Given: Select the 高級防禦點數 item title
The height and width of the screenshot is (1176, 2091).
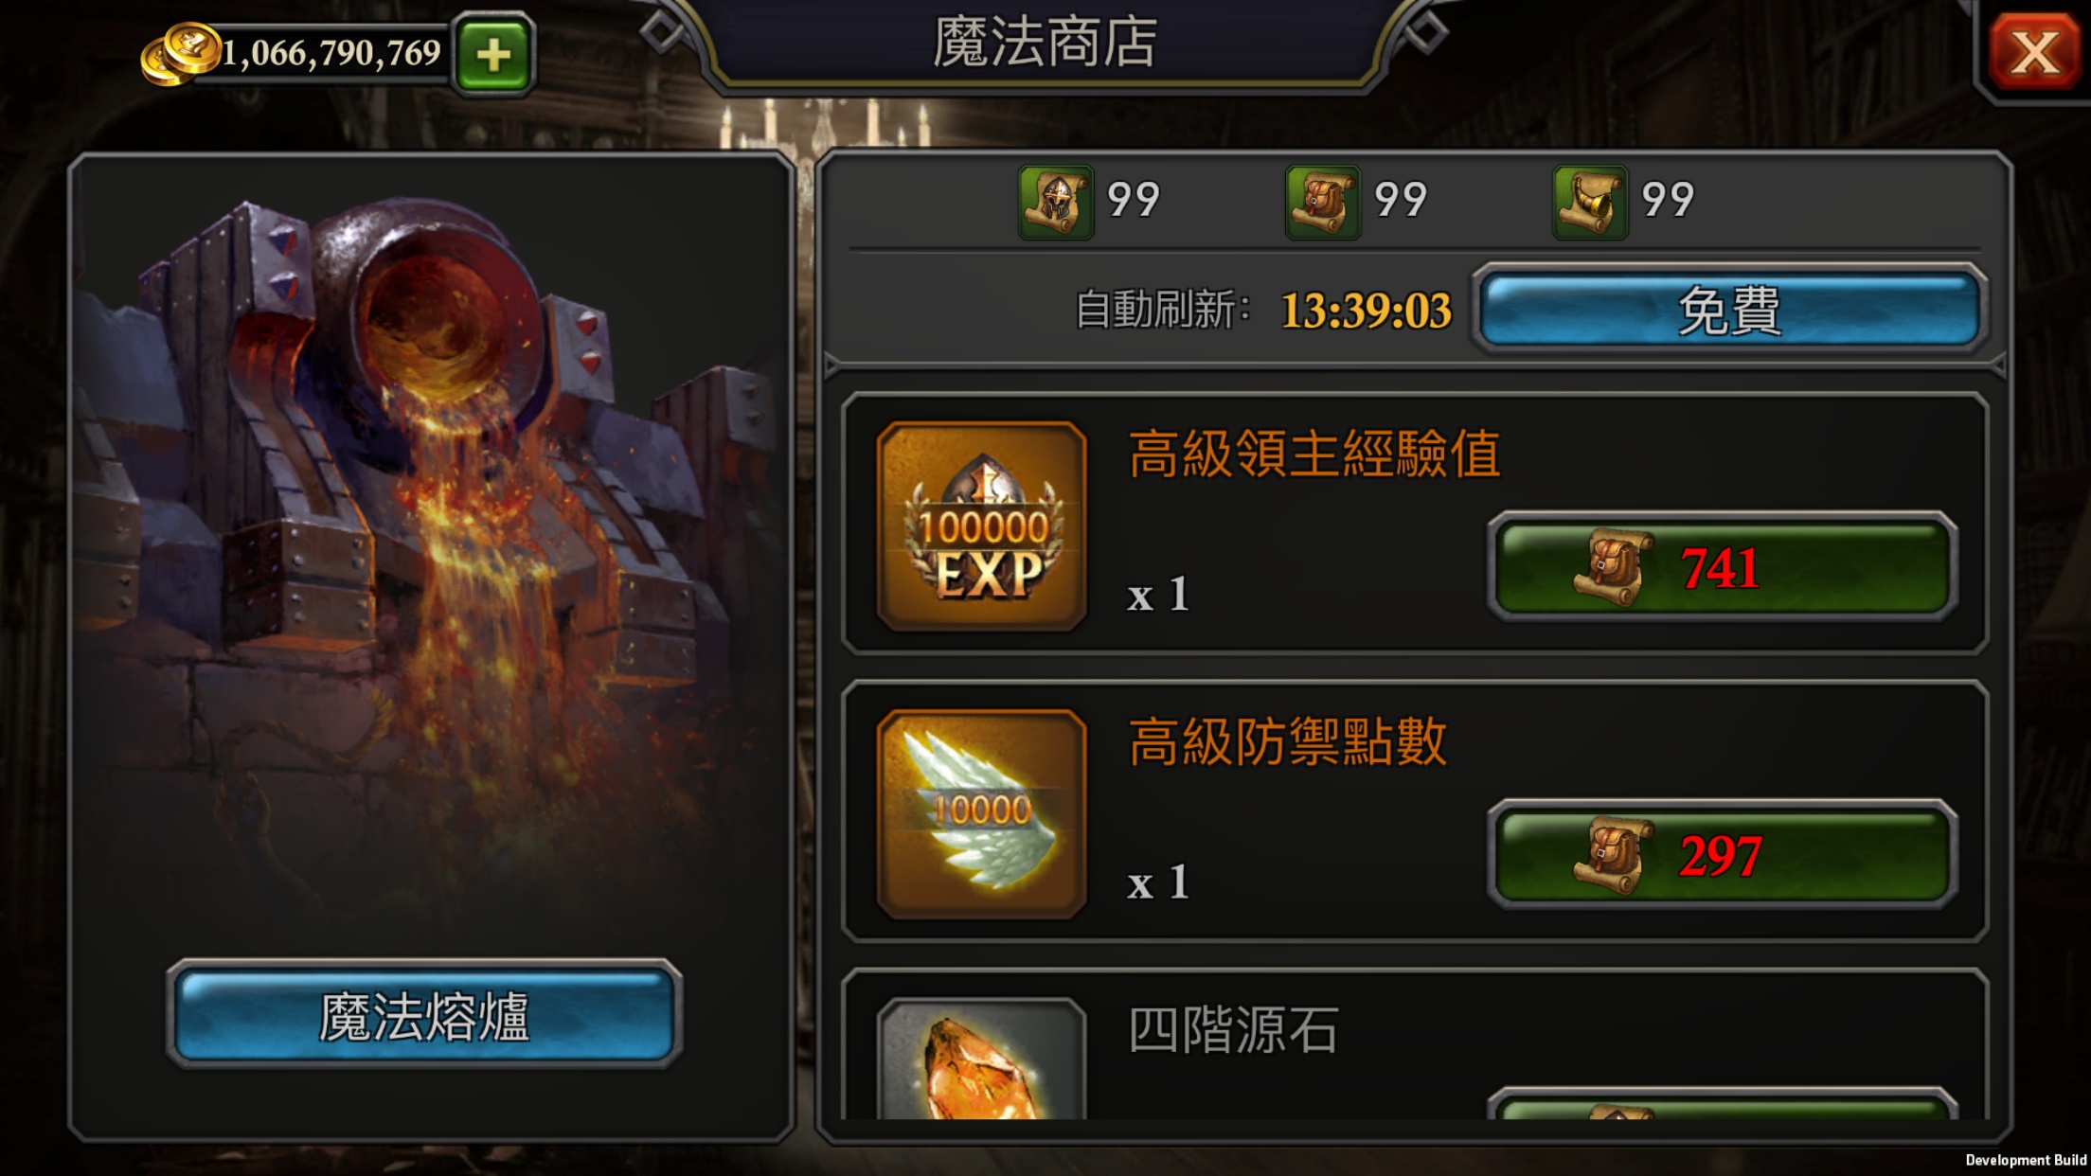Looking at the screenshot, I should click(x=1287, y=741).
